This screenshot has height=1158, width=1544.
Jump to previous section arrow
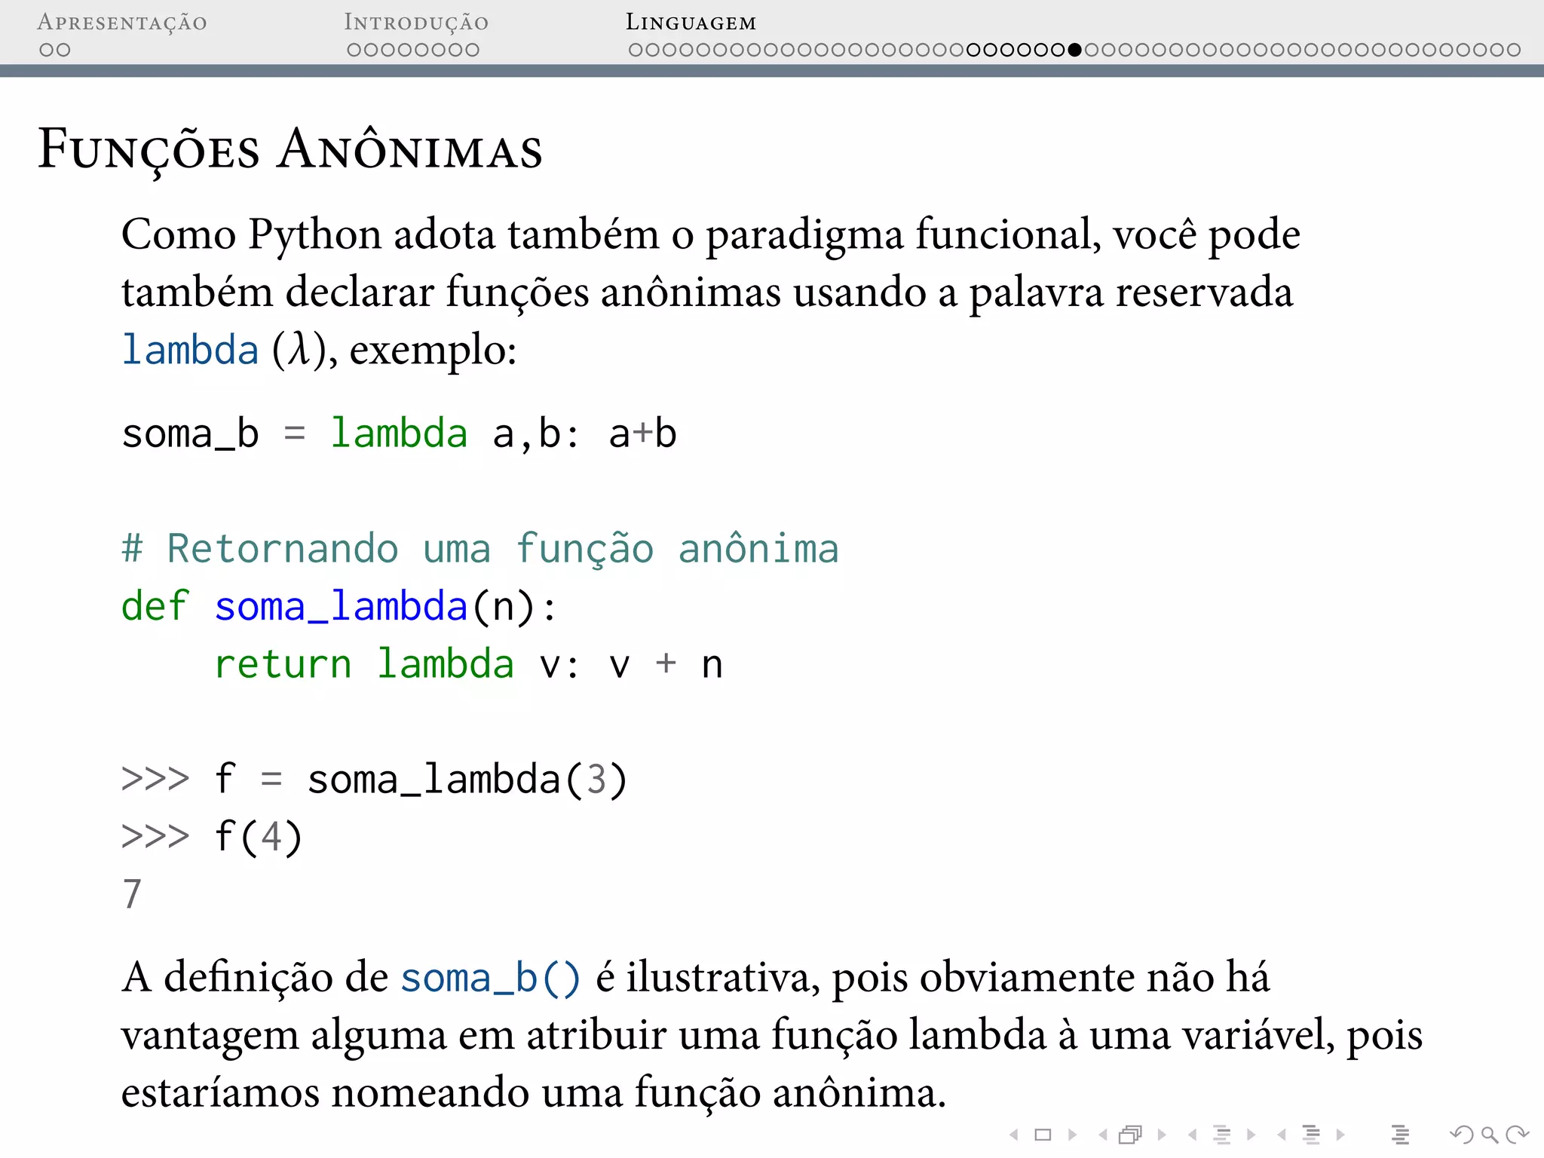tap(1282, 1135)
